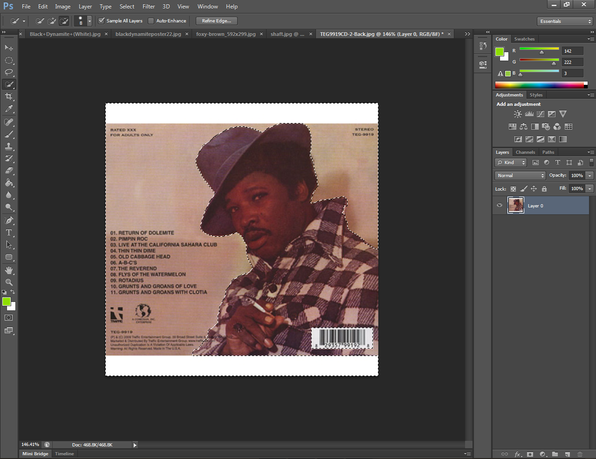
Task: Select the Lasso tool
Action: [x=9, y=72]
